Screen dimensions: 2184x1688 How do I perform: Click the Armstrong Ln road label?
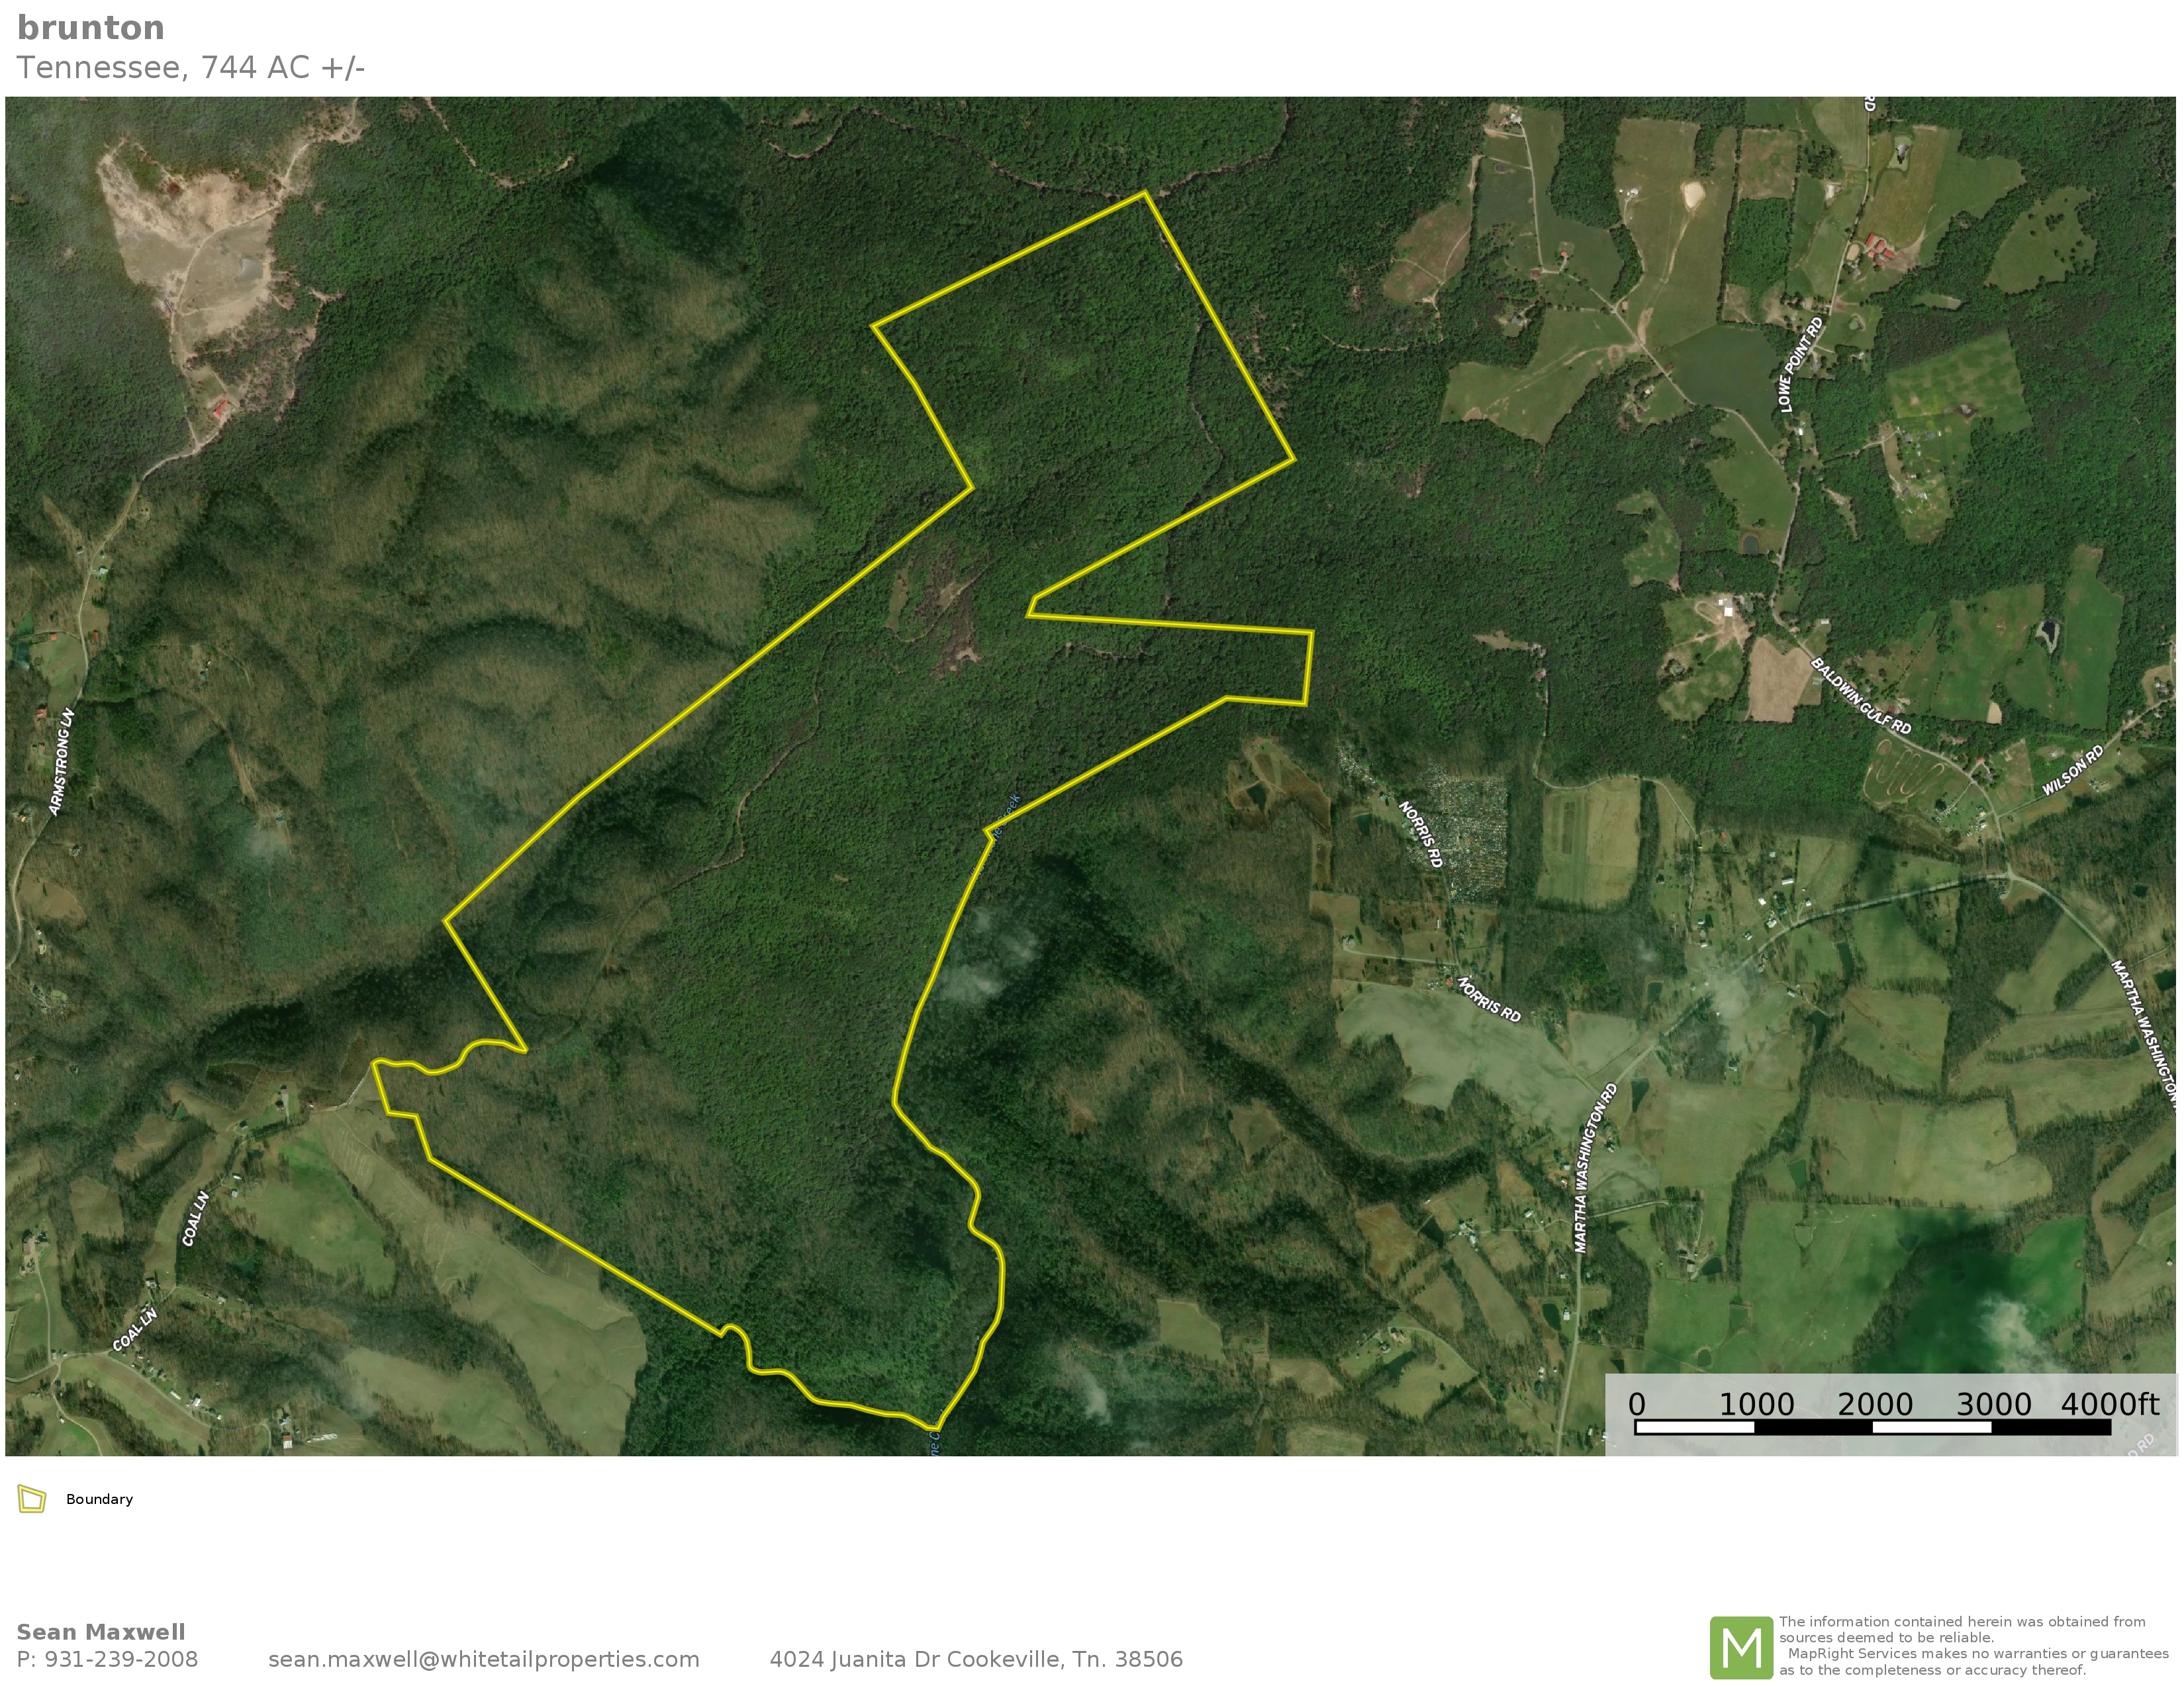(x=62, y=761)
